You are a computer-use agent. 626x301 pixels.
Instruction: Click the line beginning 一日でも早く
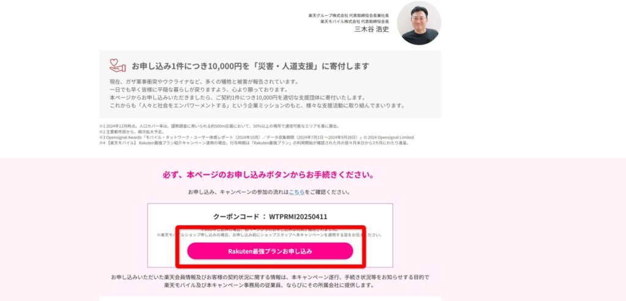(x=199, y=89)
